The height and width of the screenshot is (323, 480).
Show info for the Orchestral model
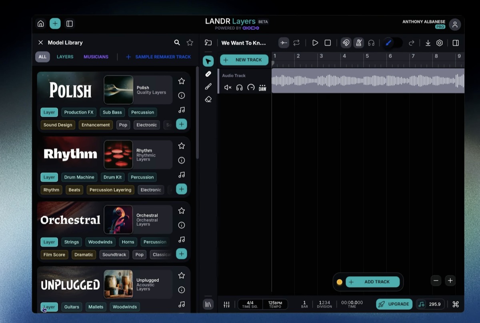tap(182, 225)
